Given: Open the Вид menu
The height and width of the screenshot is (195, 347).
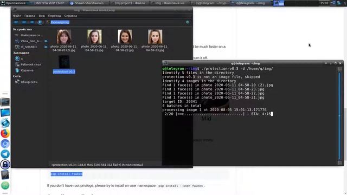Looking at the screenshot, I should tap(42, 16).
